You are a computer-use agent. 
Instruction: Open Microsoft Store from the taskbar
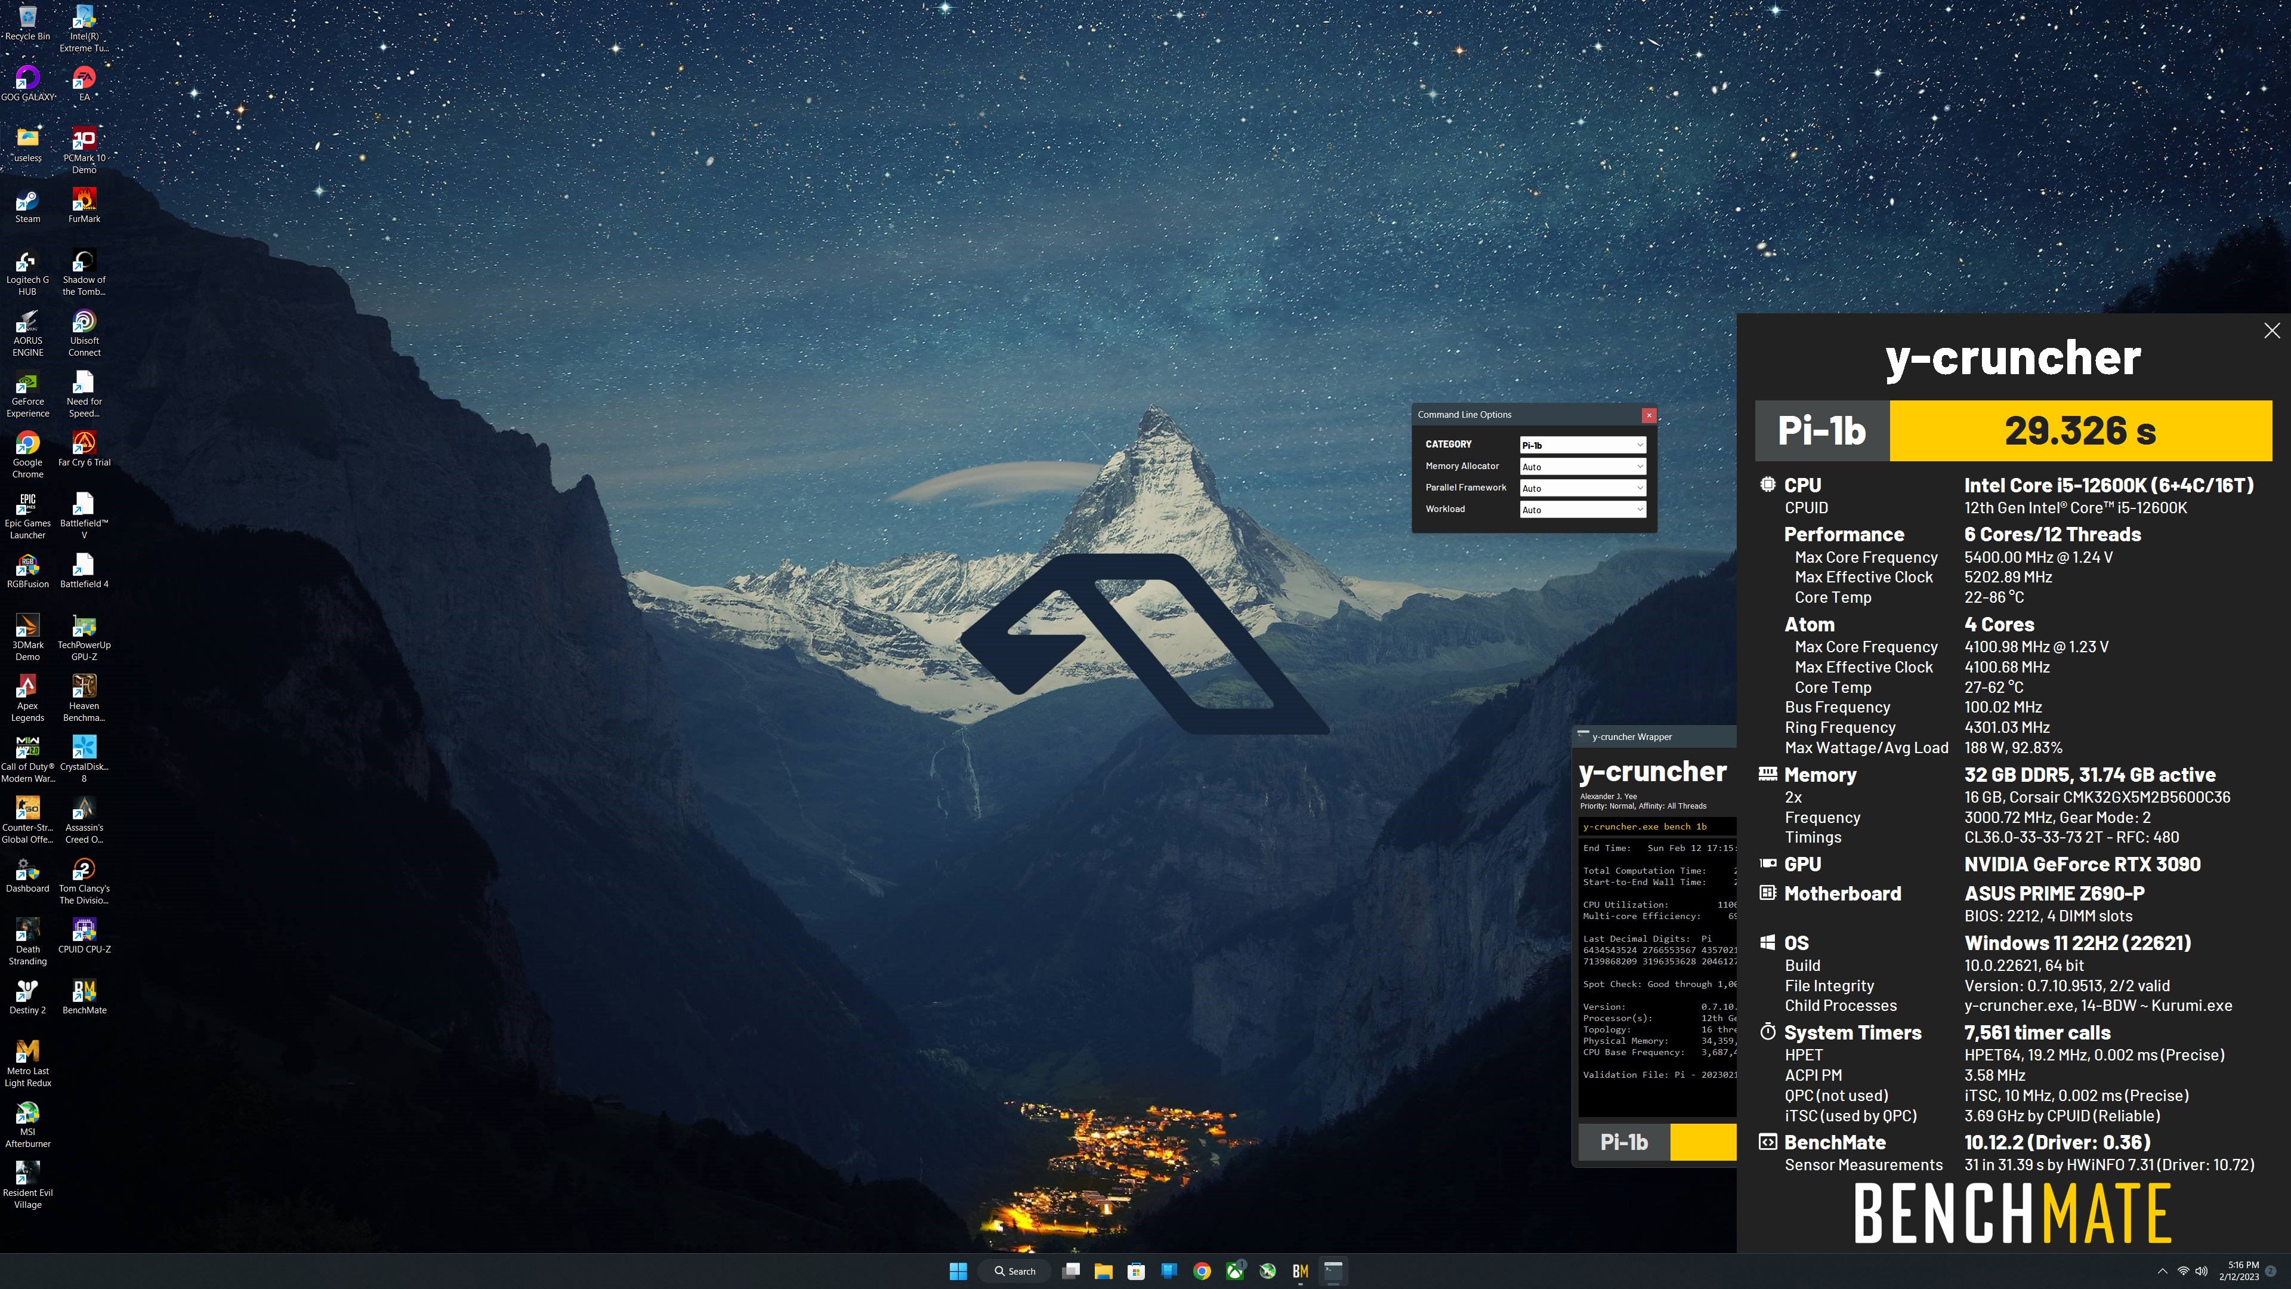1137,1271
